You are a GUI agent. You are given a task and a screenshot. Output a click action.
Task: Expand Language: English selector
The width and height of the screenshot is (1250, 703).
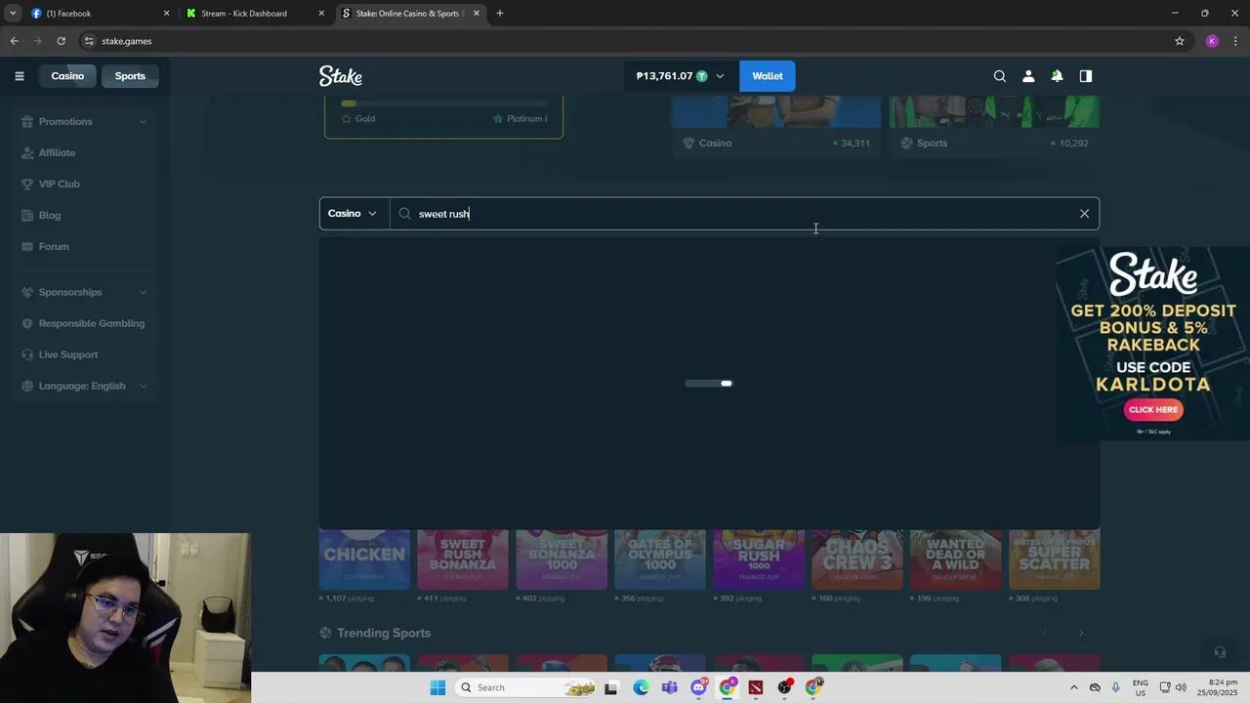pos(85,386)
